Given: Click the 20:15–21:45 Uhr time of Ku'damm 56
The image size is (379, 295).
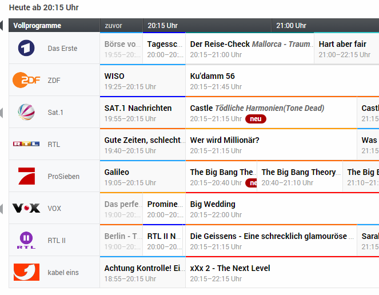Looking at the screenshot, I should (216, 87).
